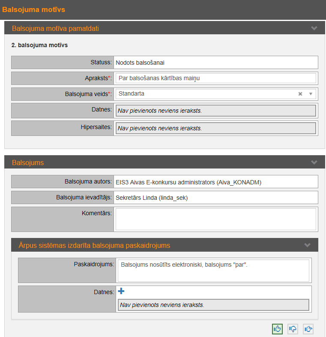This screenshot has width=326, height=337.
Task: Open the Balsojuma veids dropdown arrow
Action: tap(311, 94)
